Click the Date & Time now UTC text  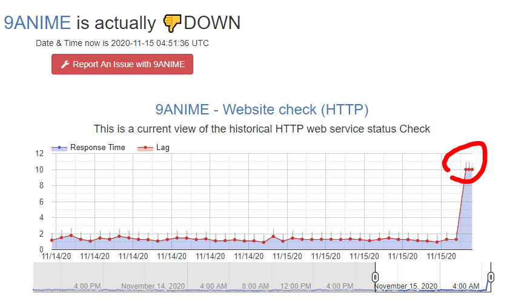122,43
